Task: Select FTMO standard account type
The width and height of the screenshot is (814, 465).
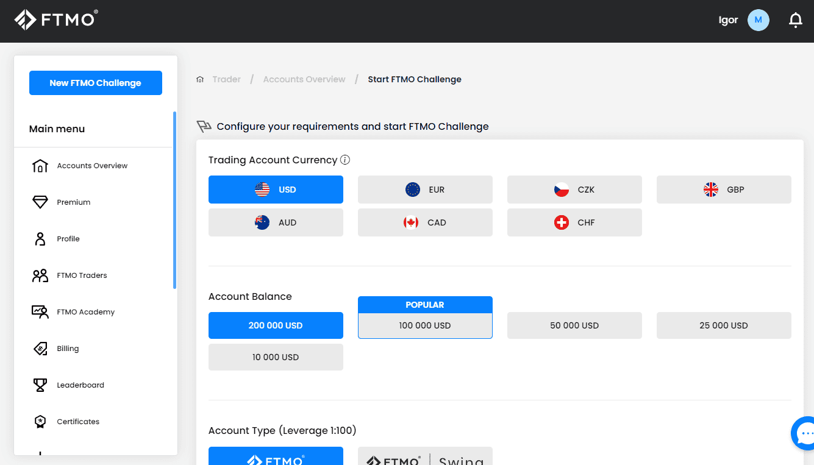Action: [x=276, y=456]
